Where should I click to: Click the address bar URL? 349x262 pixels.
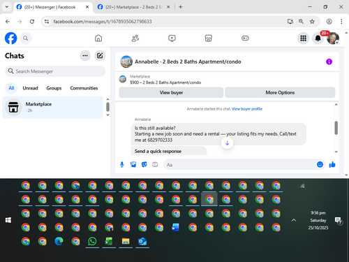coord(103,22)
